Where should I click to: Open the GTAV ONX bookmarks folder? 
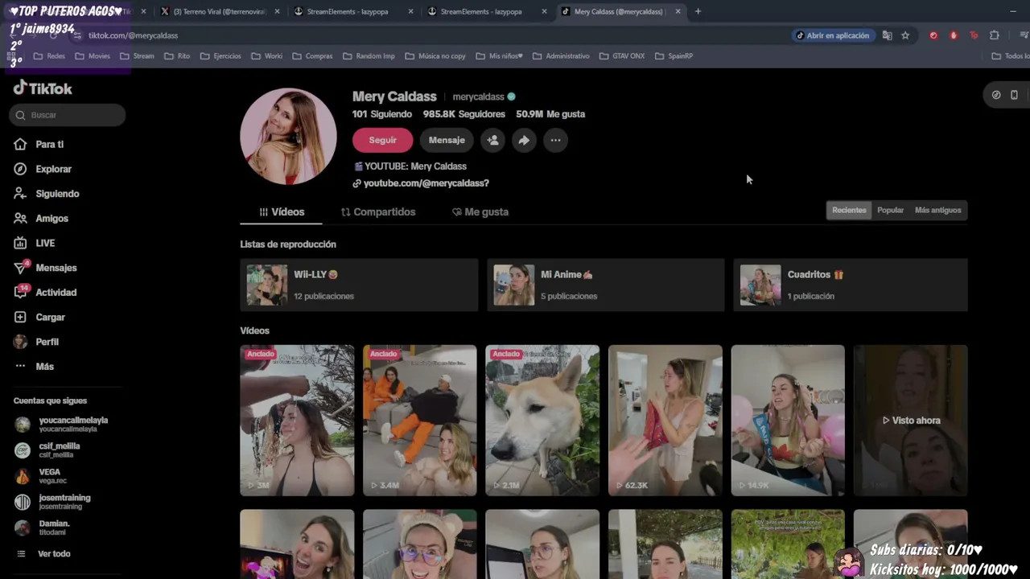(622, 56)
